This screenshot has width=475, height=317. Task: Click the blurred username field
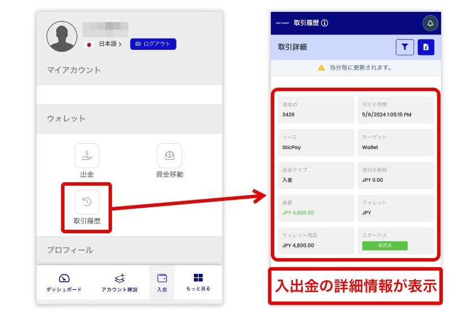(105, 29)
